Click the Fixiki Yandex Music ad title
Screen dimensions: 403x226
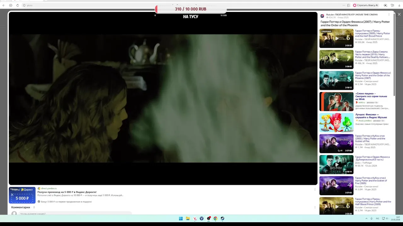click(x=371, y=116)
